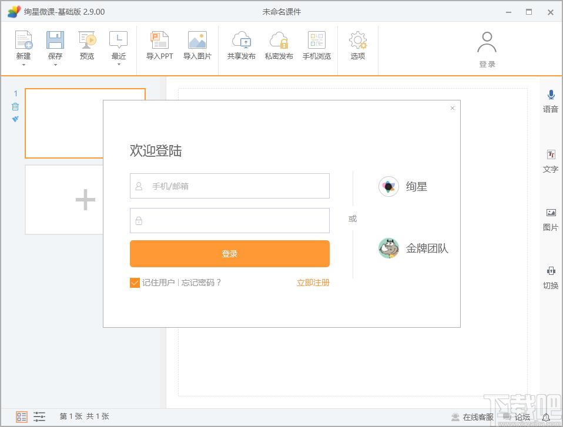This screenshot has width=563, height=427.
Task: Close the login dialog
Action: (453, 108)
